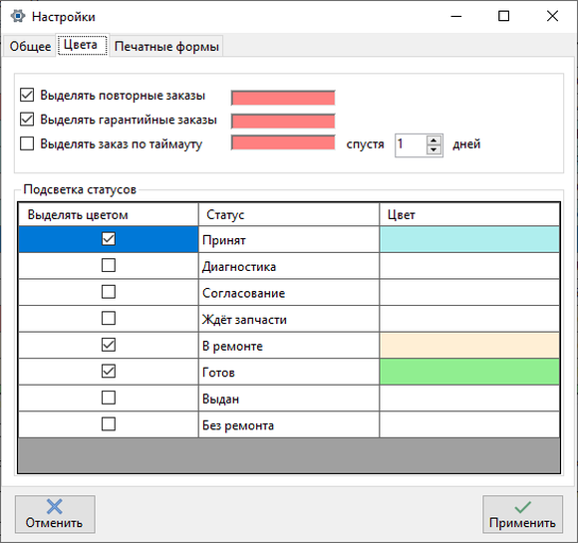
Task: Select the В ремонте status cell
Action: click(289, 346)
